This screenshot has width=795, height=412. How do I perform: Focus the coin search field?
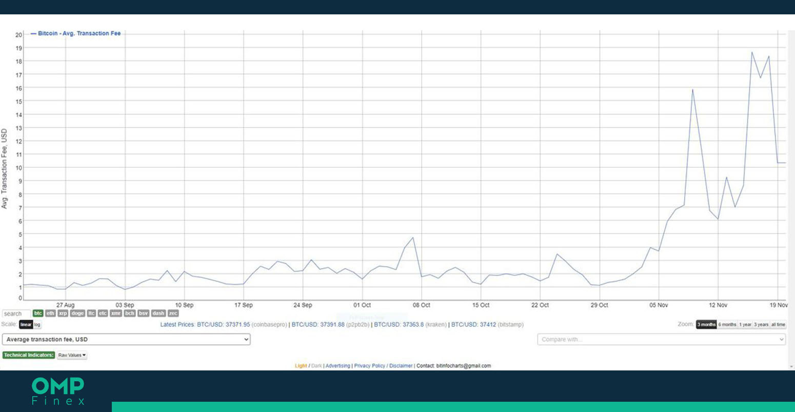pos(16,313)
